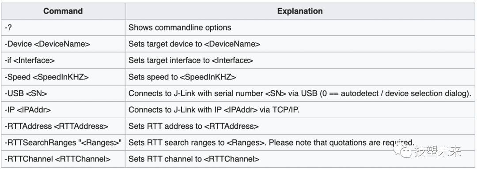Select the -RTTAddress <RTTAddress> command cell
Viewport: 477px width, 172px height.
tap(63, 126)
